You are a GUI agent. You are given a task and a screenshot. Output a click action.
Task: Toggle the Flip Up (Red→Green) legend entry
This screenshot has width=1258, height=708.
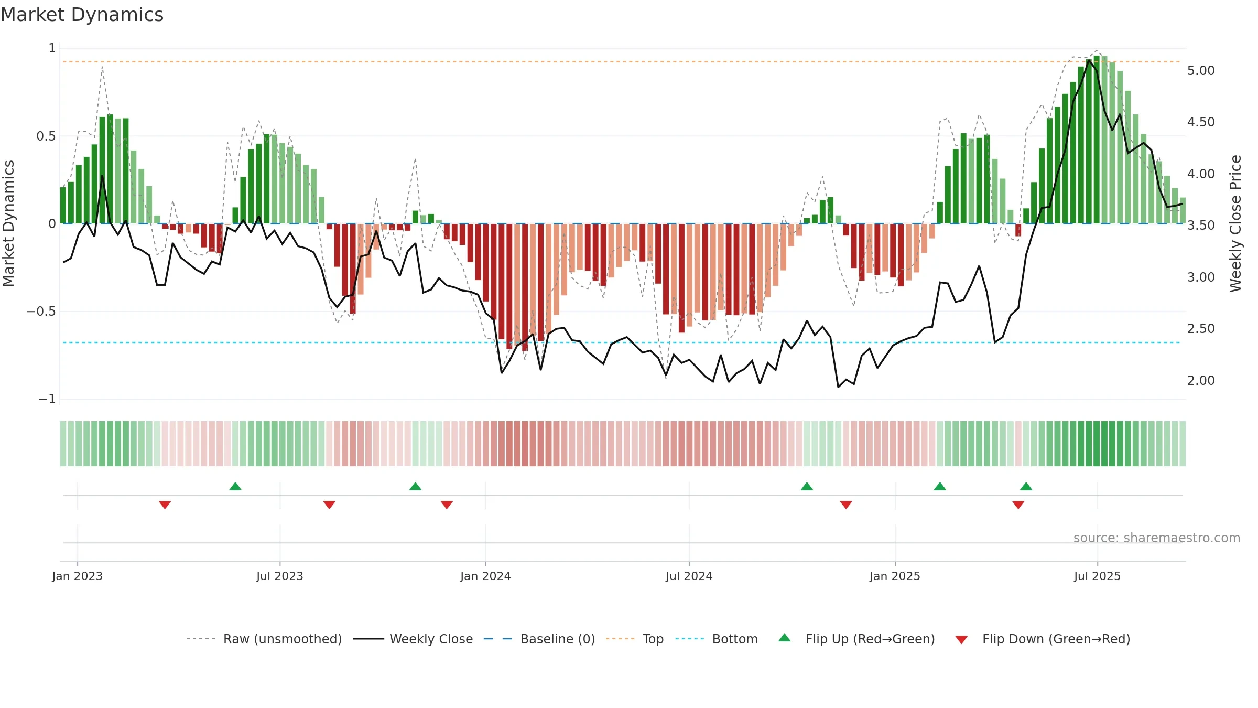(856, 639)
